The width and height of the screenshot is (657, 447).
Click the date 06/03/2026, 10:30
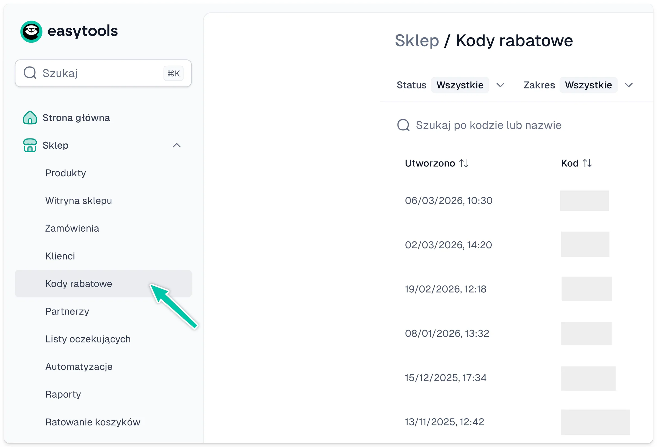pos(449,200)
